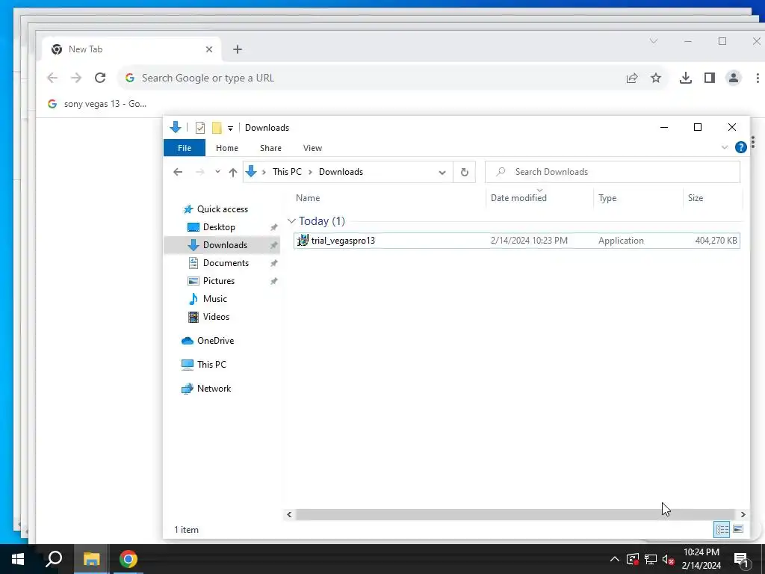This screenshot has width=765, height=574.
Task: Switch to Details view layout icon
Action: click(x=722, y=530)
